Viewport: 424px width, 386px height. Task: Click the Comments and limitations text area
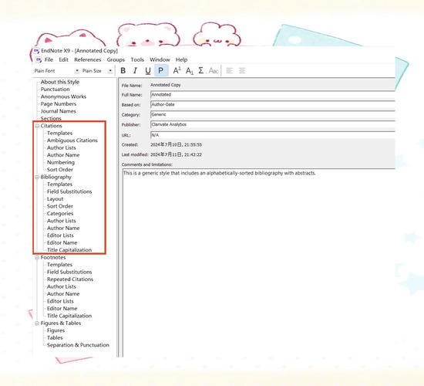(x=259, y=262)
